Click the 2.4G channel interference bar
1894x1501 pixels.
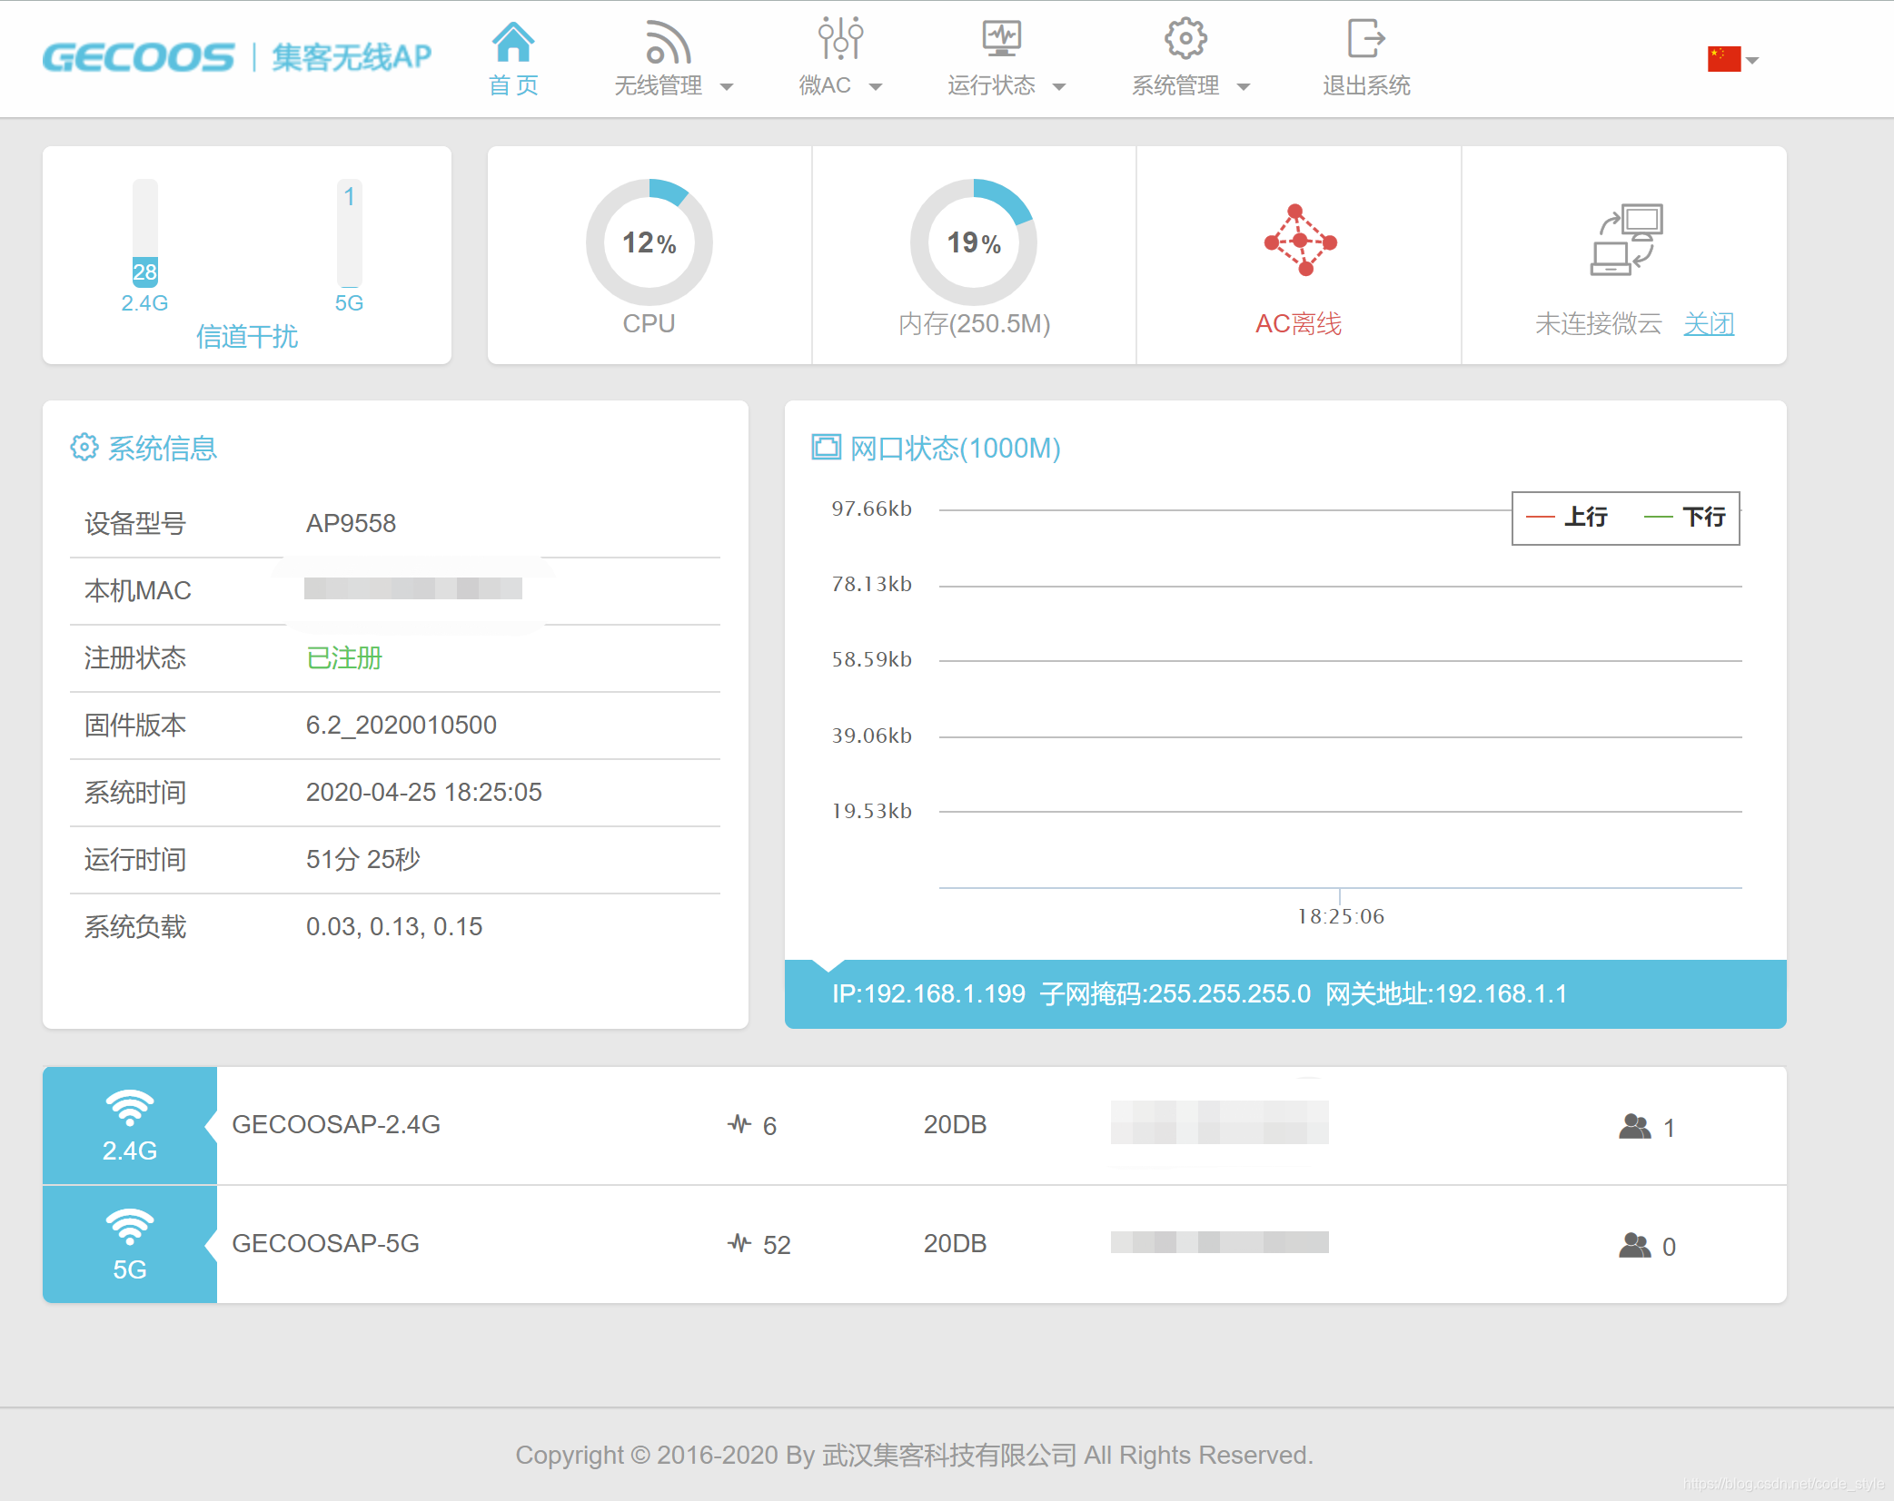[x=145, y=233]
